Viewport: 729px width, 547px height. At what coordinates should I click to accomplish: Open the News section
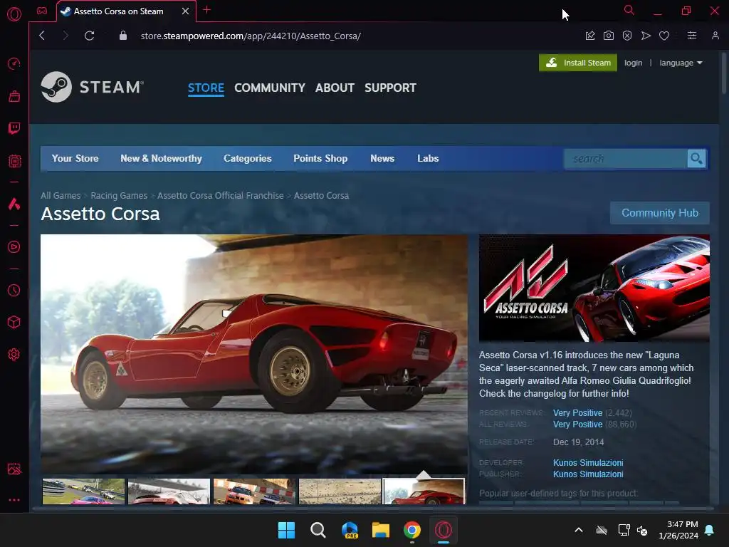pos(382,159)
